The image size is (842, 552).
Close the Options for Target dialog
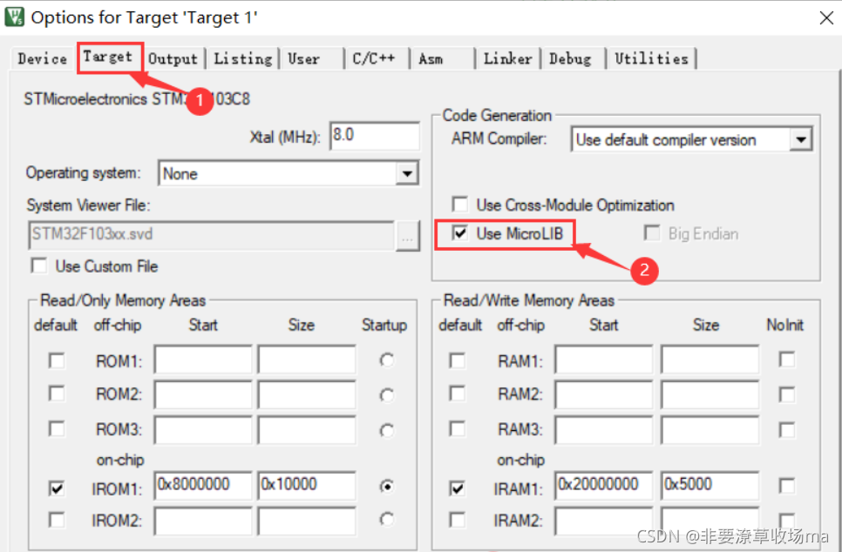coord(826,17)
